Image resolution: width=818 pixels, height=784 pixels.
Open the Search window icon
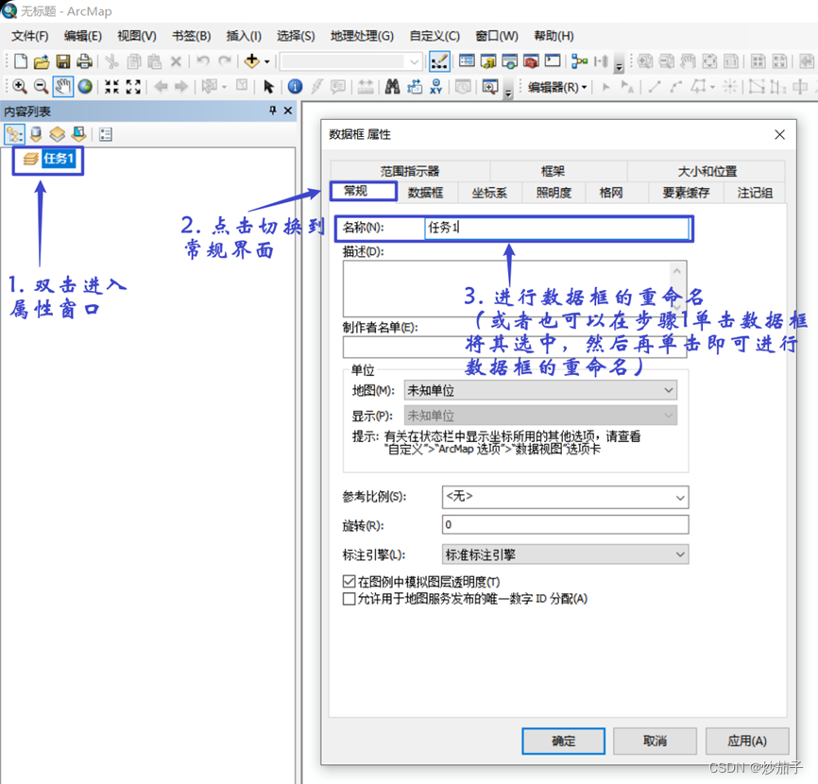(510, 61)
